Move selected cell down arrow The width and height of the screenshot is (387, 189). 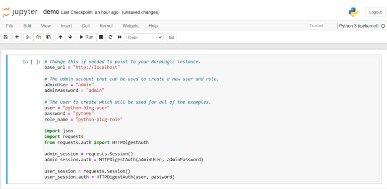click(x=70, y=37)
